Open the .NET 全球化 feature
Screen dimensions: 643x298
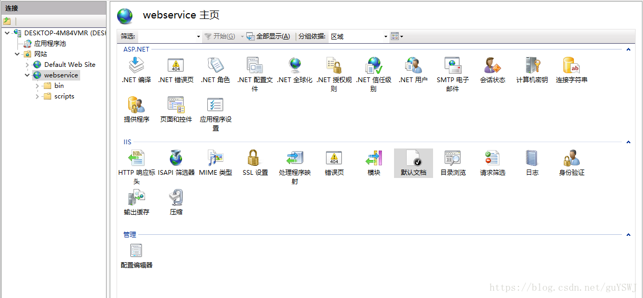(294, 71)
